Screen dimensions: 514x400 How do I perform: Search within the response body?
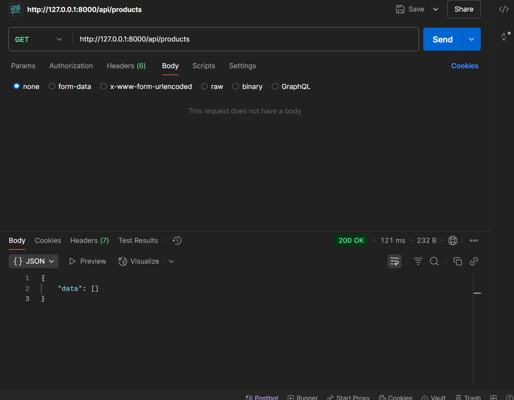click(x=434, y=261)
